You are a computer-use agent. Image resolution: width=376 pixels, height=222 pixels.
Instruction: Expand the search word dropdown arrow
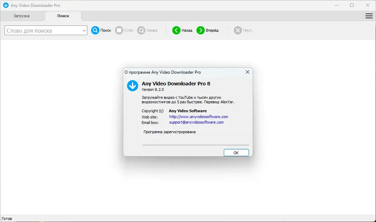pyautogui.click(x=84, y=31)
